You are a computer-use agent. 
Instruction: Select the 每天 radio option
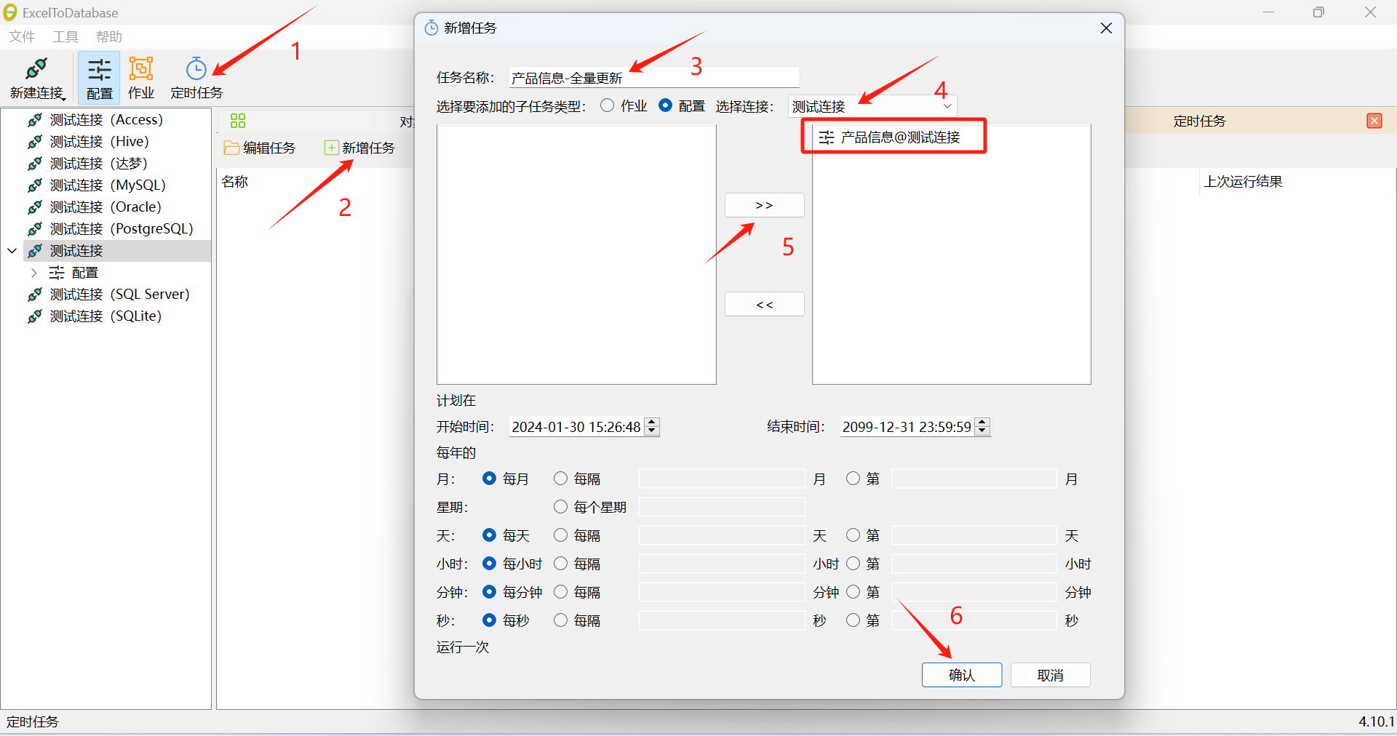tap(489, 535)
